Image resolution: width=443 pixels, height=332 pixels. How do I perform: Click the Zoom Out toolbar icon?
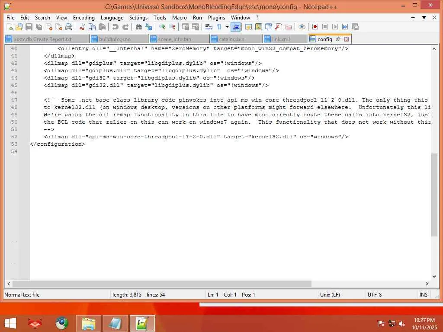point(172,27)
